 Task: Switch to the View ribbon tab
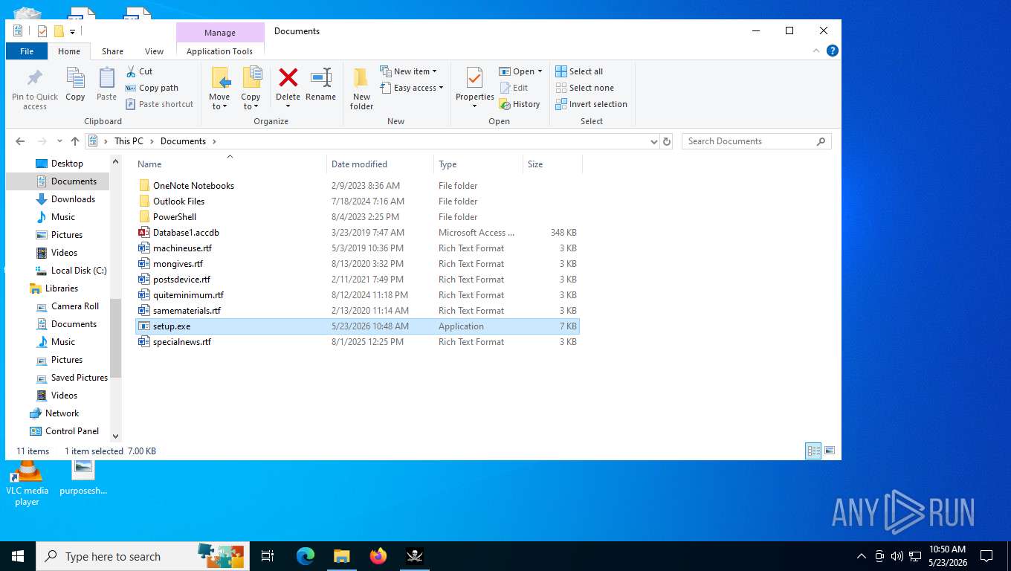pyautogui.click(x=154, y=51)
